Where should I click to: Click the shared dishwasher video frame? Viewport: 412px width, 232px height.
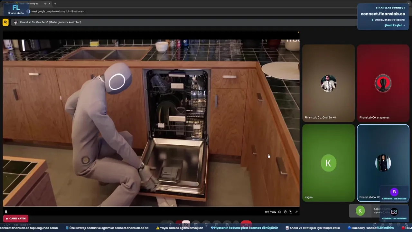point(151,122)
